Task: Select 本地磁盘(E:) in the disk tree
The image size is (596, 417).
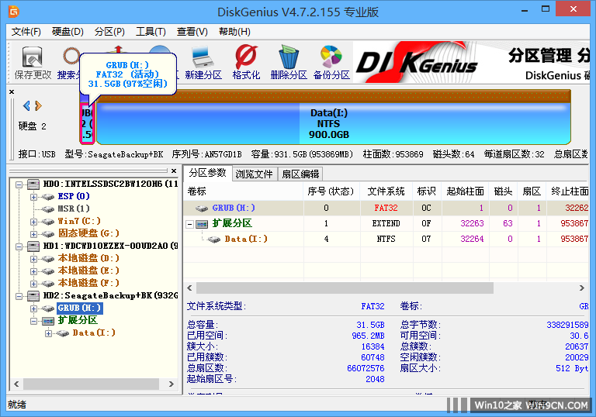Action: 88,271
